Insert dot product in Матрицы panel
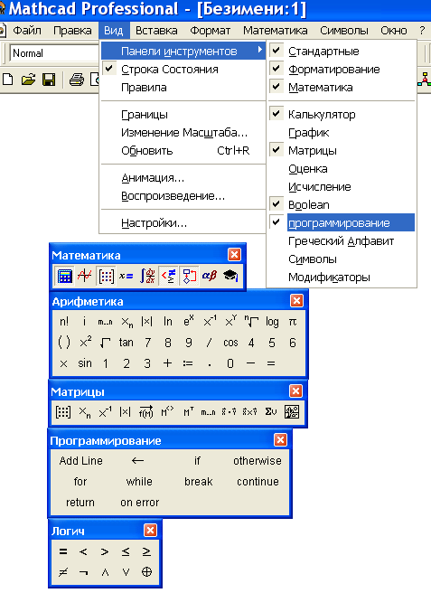 pyautogui.click(x=230, y=412)
